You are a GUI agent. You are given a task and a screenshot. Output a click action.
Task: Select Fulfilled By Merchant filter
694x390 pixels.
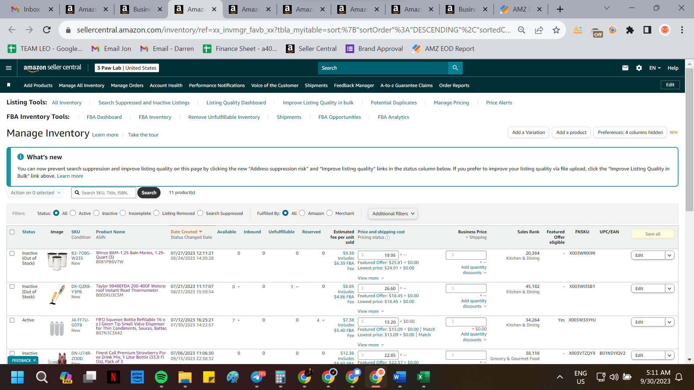(330, 213)
